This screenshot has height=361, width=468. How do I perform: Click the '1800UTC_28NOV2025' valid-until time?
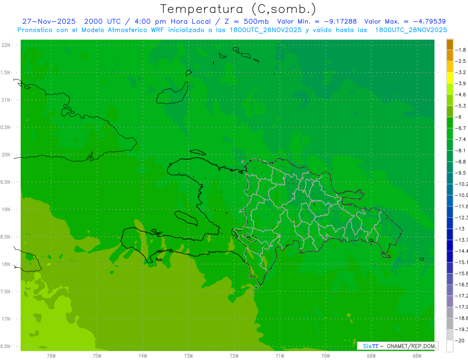click(411, 30)
